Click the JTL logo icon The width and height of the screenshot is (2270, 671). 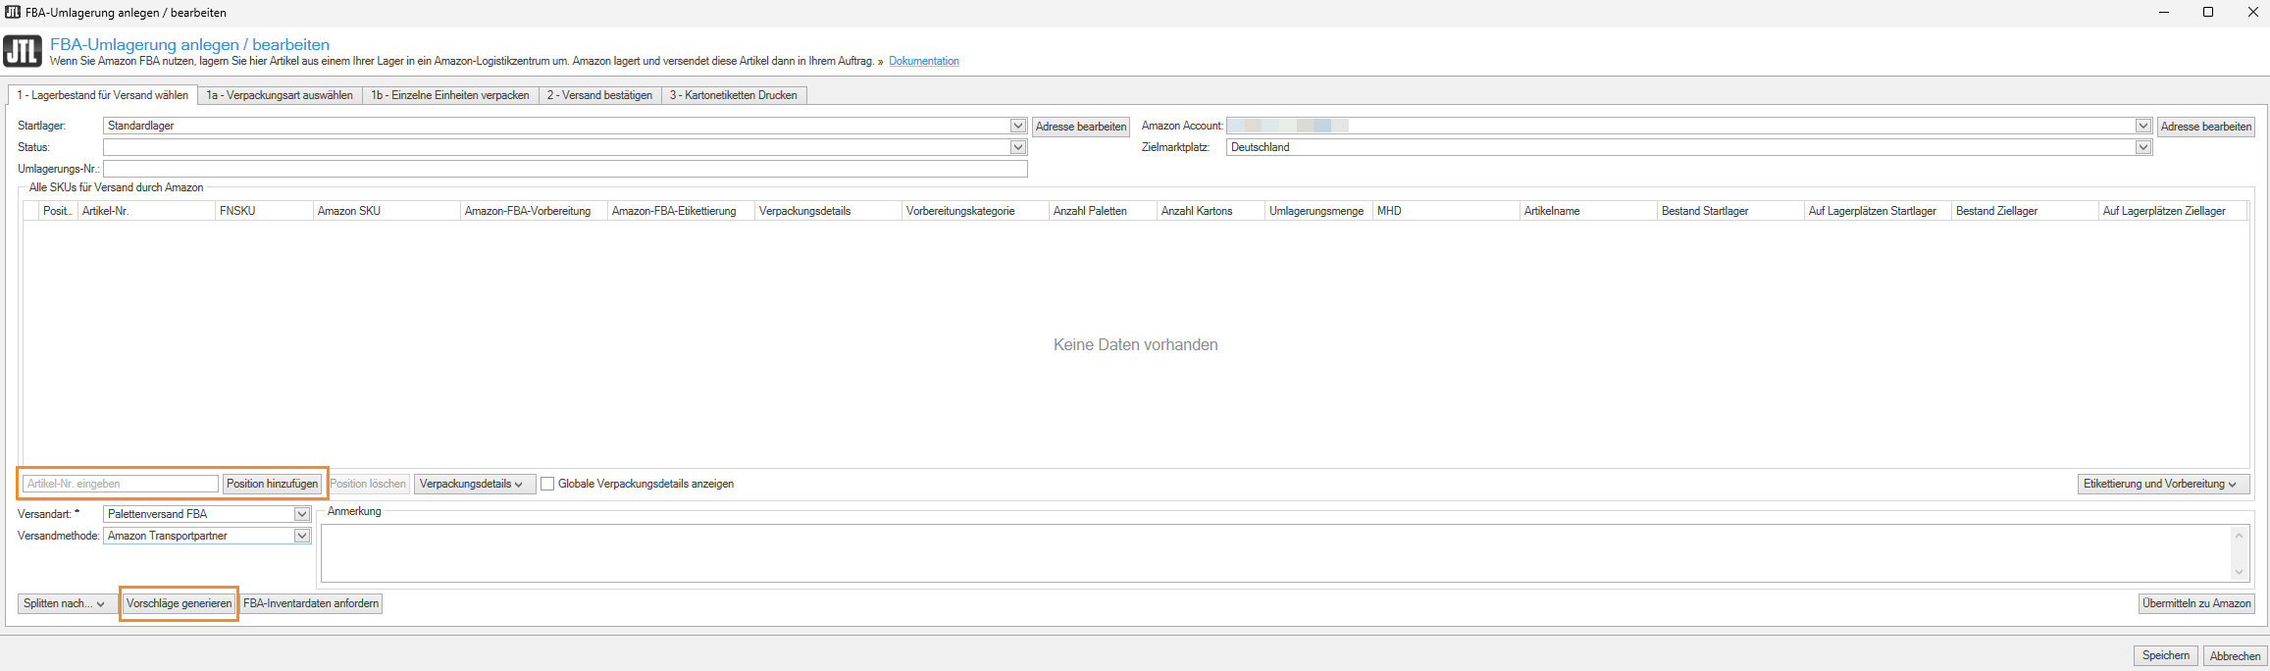coord(23,51)
